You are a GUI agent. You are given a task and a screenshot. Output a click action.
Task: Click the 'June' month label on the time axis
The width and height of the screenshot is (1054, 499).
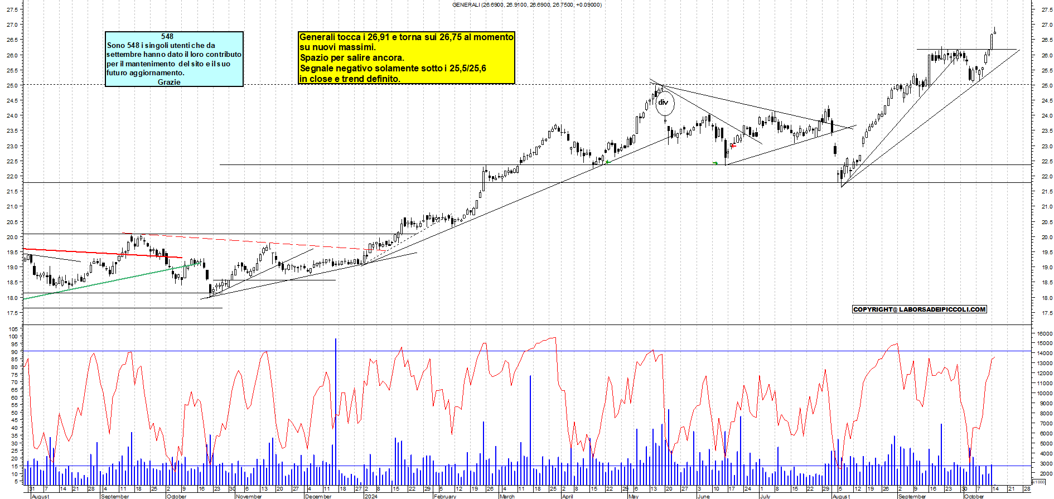click(x=704, y=496)
